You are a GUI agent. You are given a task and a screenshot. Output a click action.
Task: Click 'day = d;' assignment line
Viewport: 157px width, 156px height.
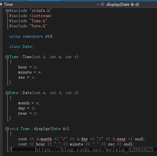coord(27,108)
